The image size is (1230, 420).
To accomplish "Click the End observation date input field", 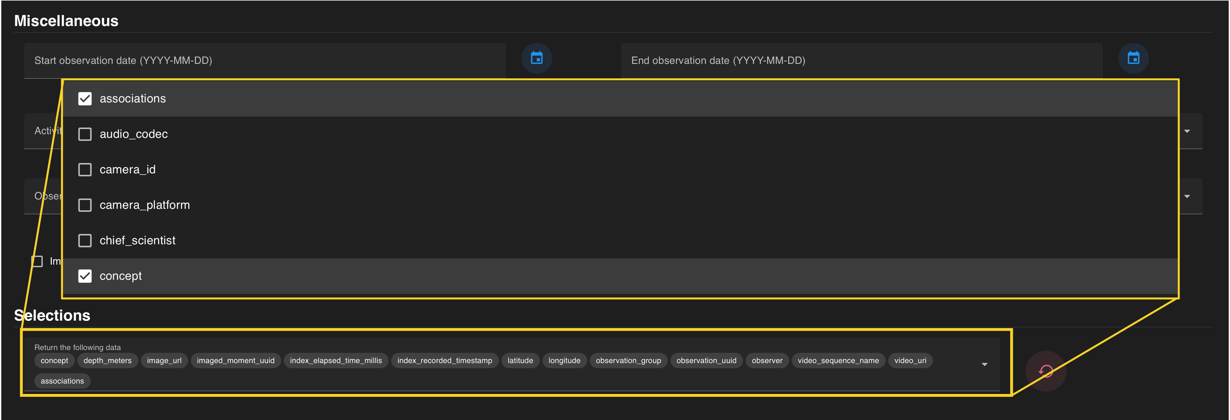I will (861, 61).
